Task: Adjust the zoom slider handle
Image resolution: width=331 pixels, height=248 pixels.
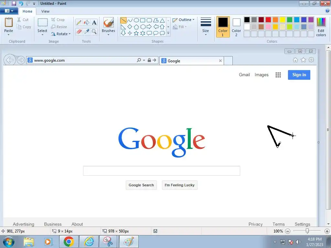Action: [307, 231]
